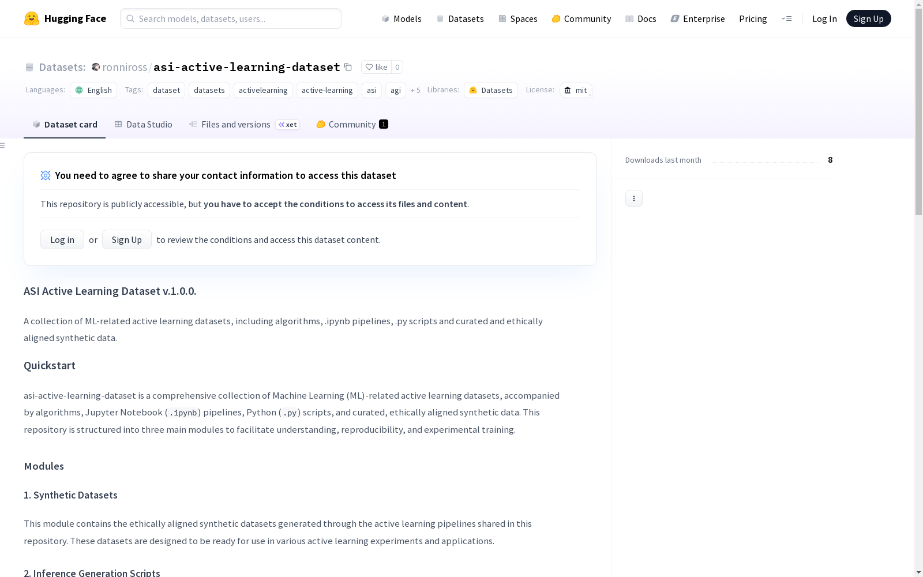Click the 'Modules' heading
The height and width of the screenshot is (577, 923).
click(44, 466)
